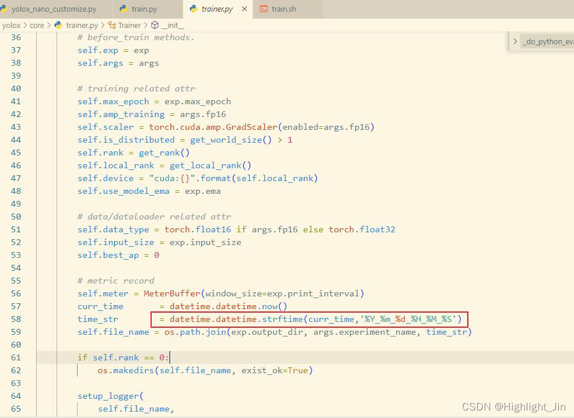Image resolution: width=574 pixels, height=418 pixels.
Task: Click the trainer.py breadcrumb segment
Action: [82, 25]
